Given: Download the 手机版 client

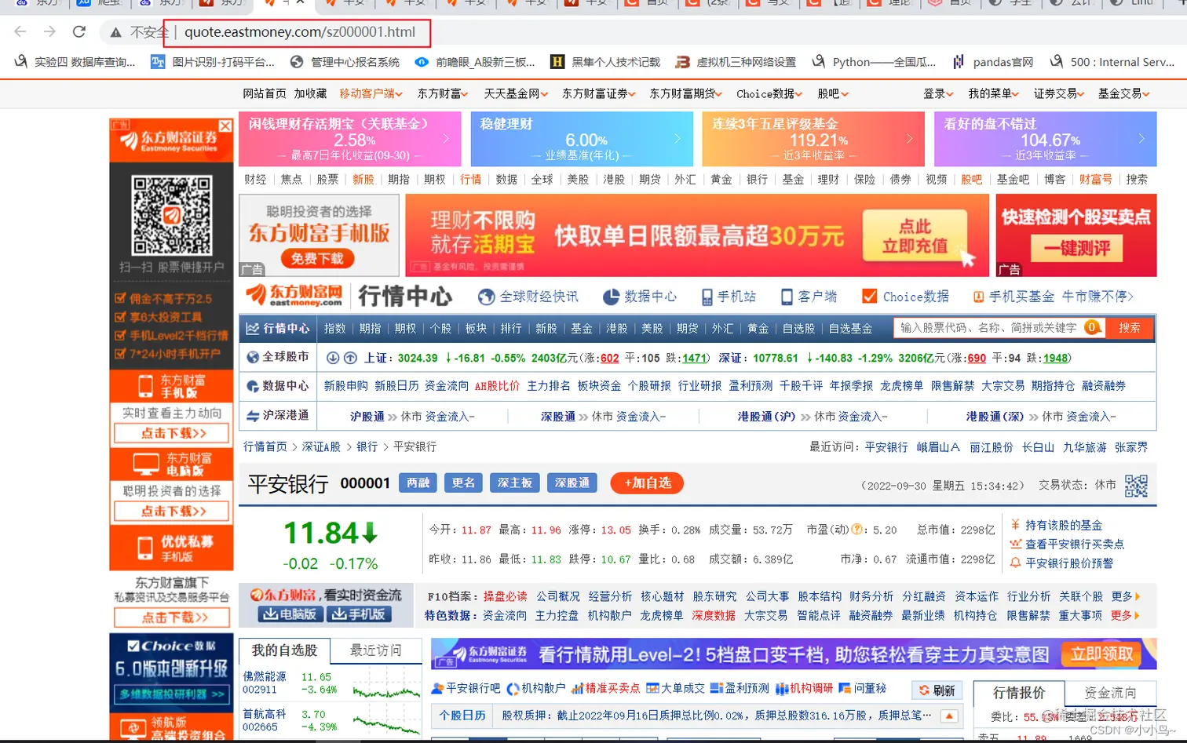Looking at the screenshot, I should click(359, 614).
